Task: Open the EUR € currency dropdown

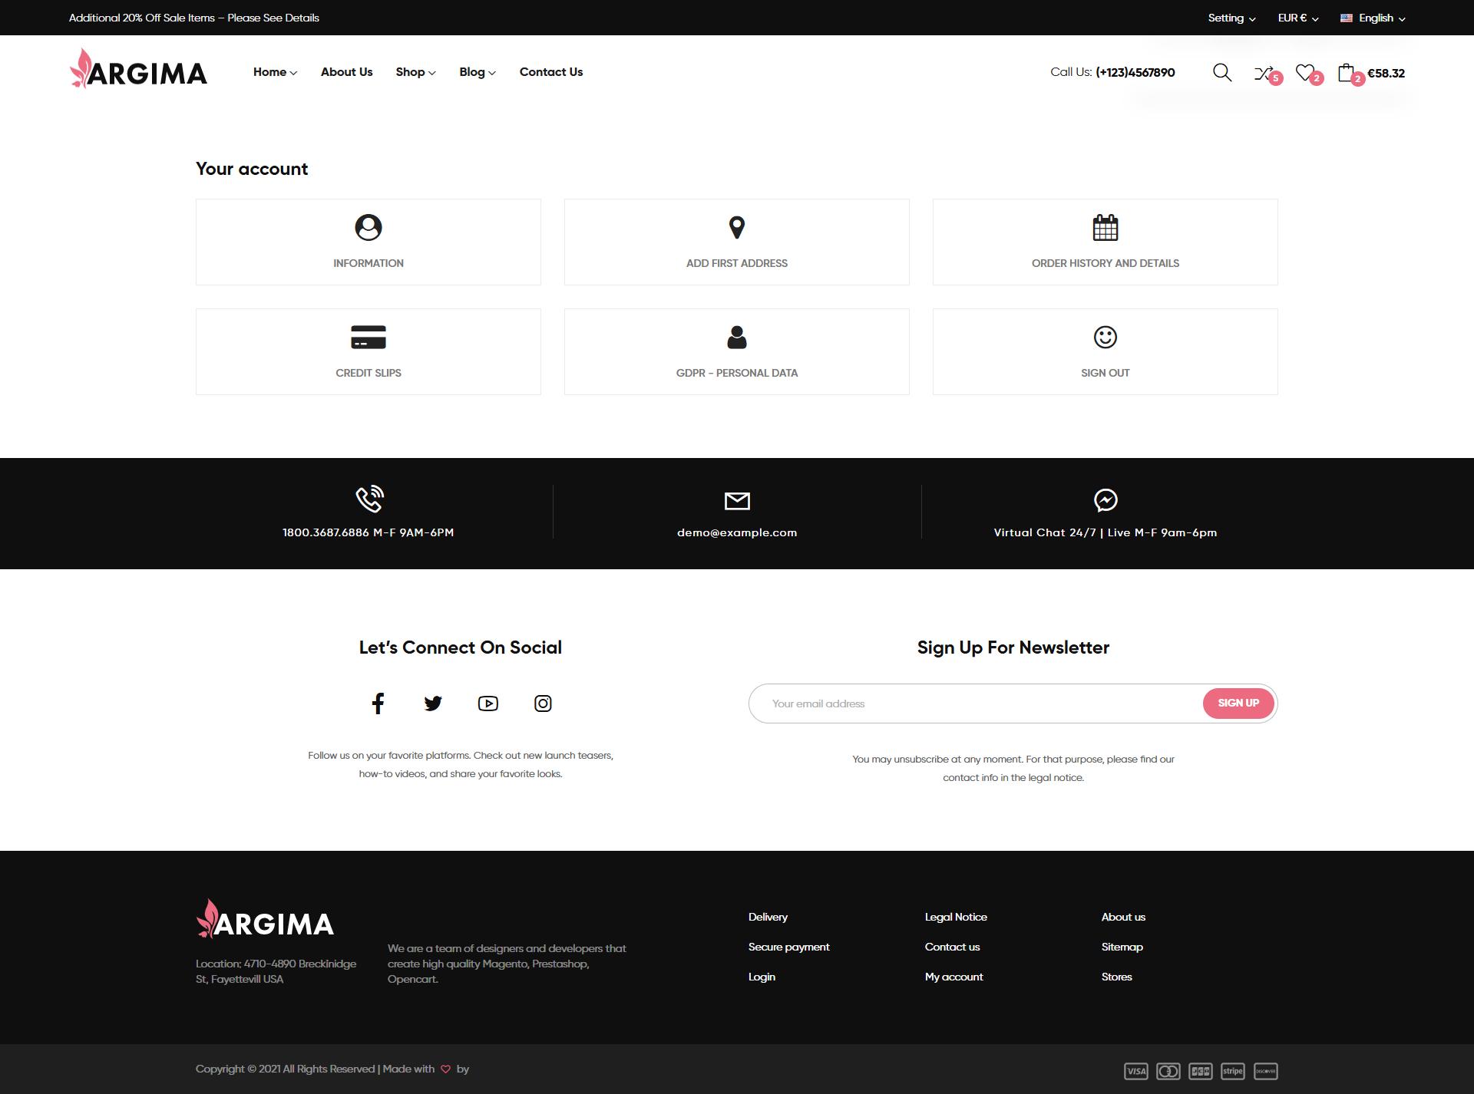Action: [1297, 18]
